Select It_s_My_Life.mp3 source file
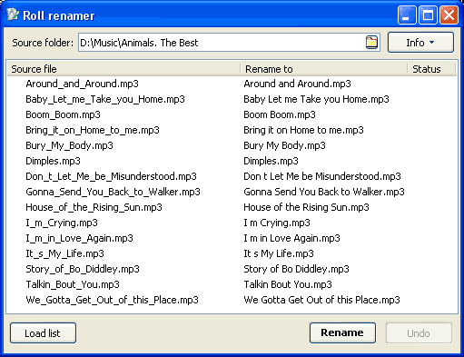 pos(64,253)
